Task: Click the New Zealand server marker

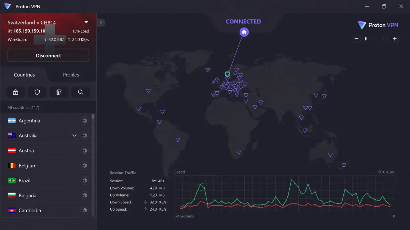Action: (x=344, y=165)
